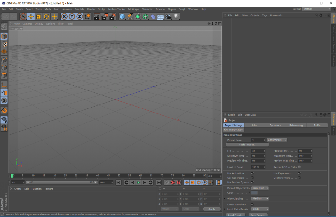Add a Light object
Screen dimensions: 336x217
click(x=176, y=16)
